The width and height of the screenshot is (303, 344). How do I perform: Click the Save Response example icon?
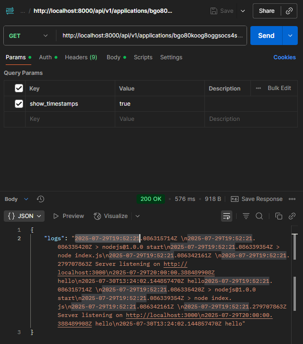tap(235, 199)
